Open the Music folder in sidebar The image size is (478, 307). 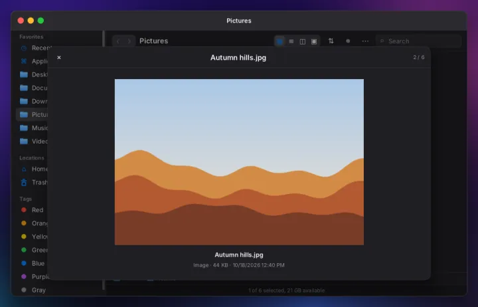coord(32,128)
